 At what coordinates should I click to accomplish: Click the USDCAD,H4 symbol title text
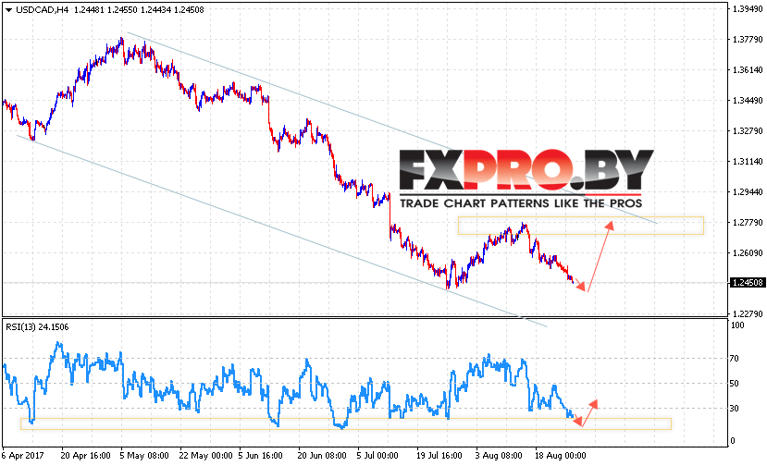tap(42, 10)
